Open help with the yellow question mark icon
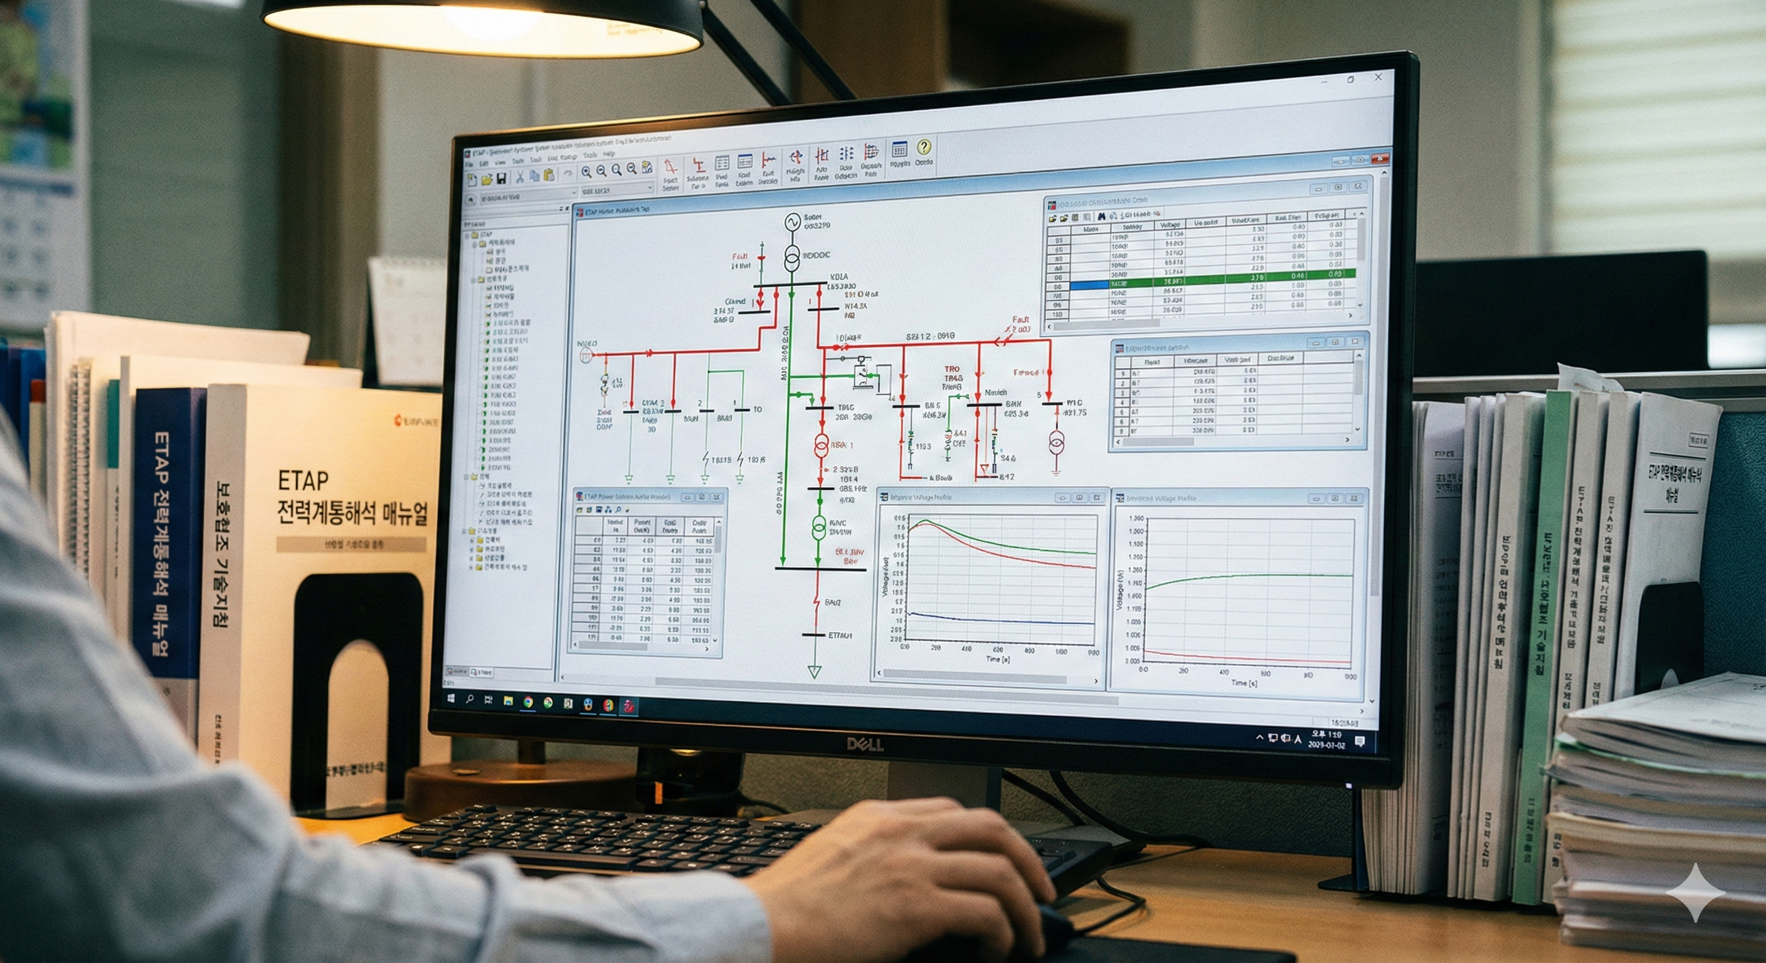Screen dimensions: 1766x963 point(924,147)
